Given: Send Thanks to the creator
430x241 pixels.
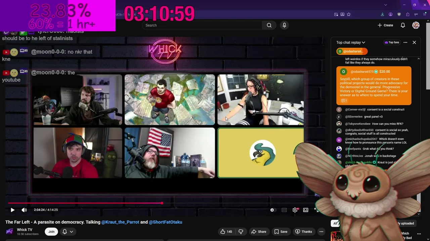Looking at the screenshot, I should [303, 232].
